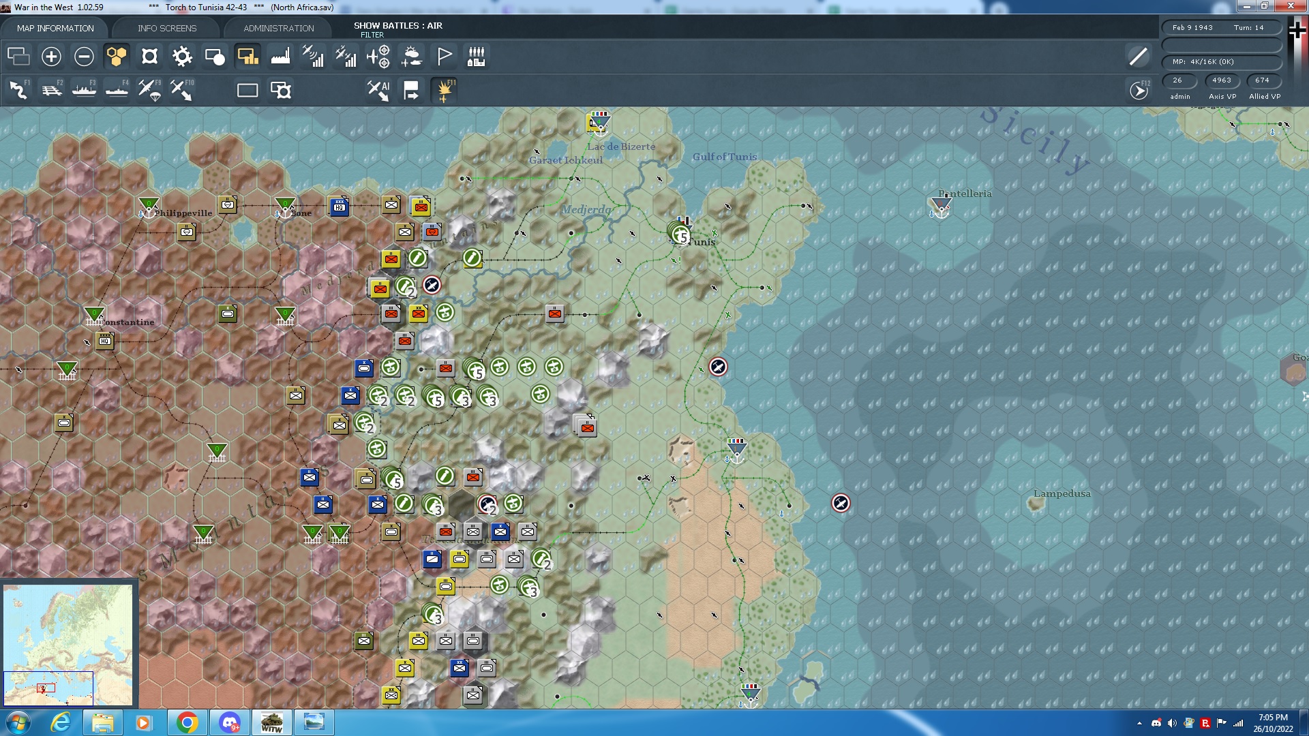This screenshot has height=736, width=1309.
Task: Toggle the hex grid display
Action: click(x=117, y=57)
